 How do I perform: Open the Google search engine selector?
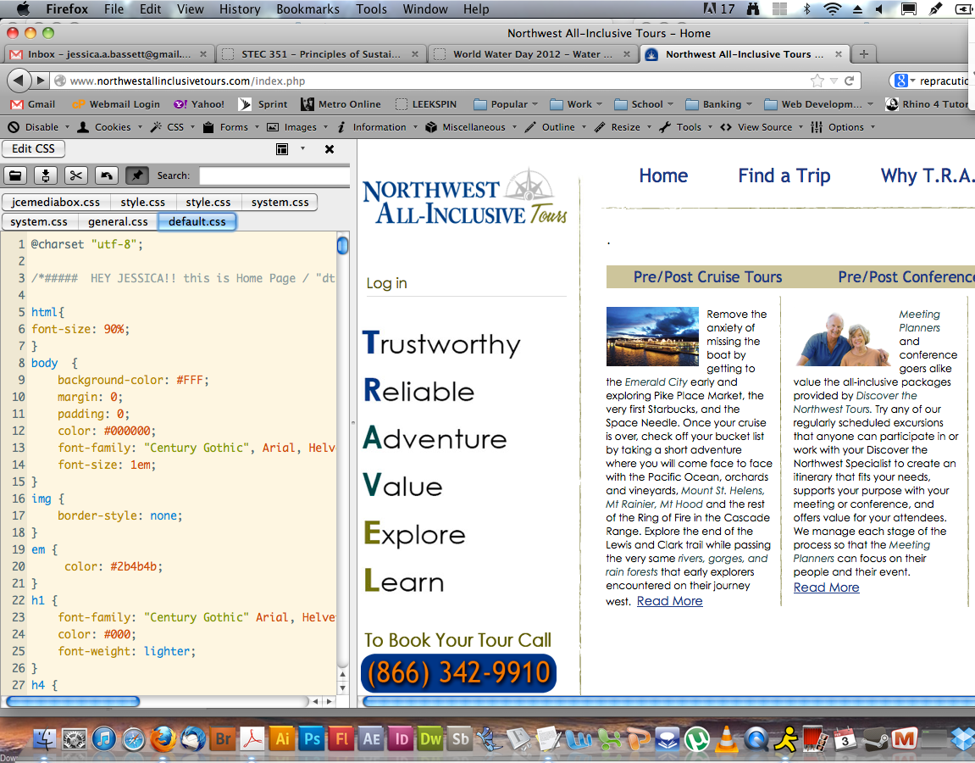click(905, 81)
